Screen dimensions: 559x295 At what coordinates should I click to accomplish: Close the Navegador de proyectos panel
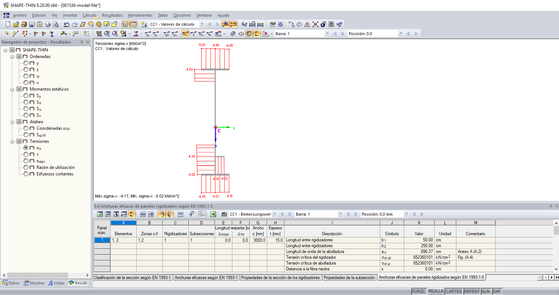point(87,42)
